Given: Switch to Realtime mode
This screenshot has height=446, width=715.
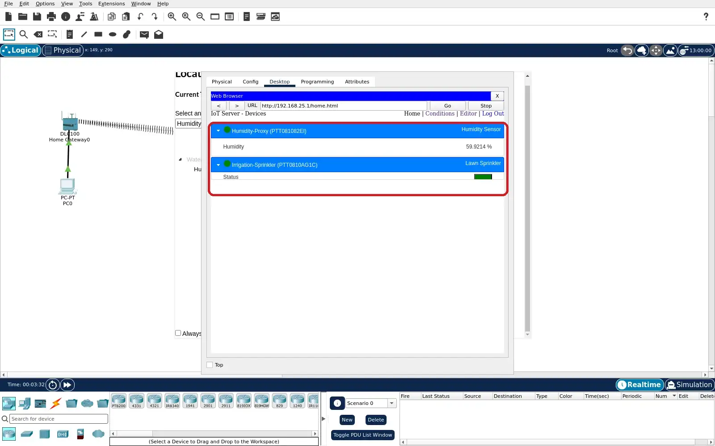Looking at the screenshot, I should 640,385.
